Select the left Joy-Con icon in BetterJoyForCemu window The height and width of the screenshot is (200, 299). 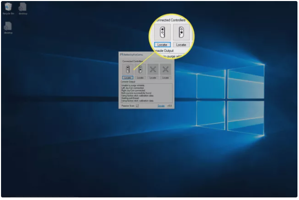coord(128,69)
